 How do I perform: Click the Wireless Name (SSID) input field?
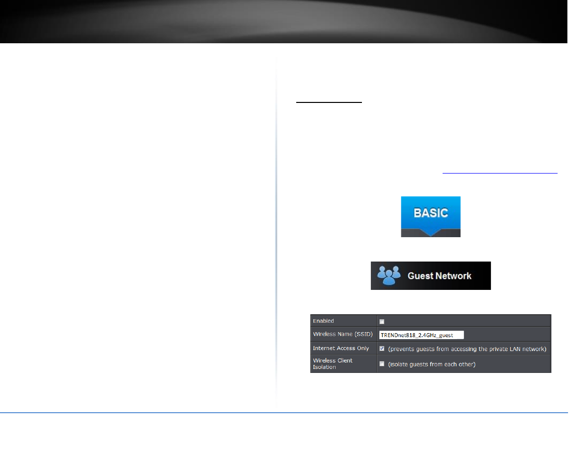pyautogui.click(x=421, y=335)
